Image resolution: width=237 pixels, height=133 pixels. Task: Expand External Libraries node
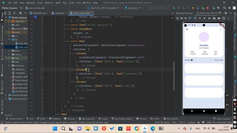point(6,95)
